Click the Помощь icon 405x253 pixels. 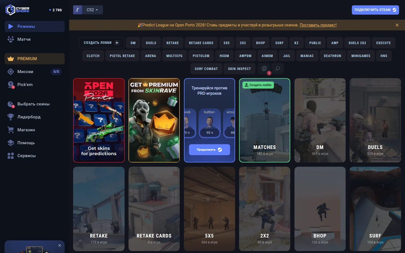pos(11,143)
